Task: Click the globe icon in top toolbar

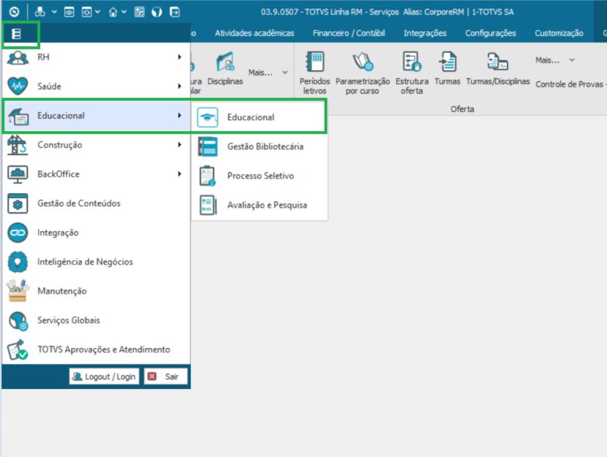Action: [157, 12]
